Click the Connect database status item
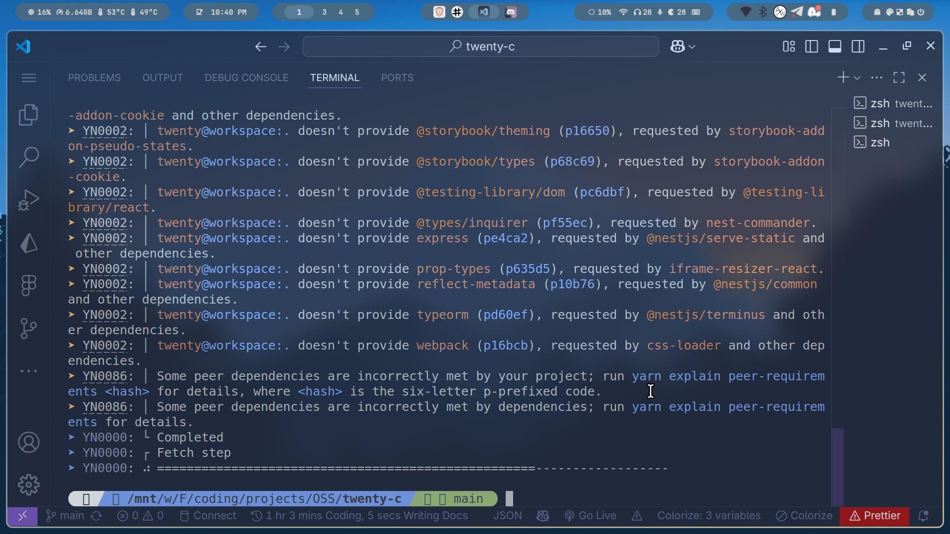Image resolution: width=950 pixels, height=534 pixels. (208, 516)
